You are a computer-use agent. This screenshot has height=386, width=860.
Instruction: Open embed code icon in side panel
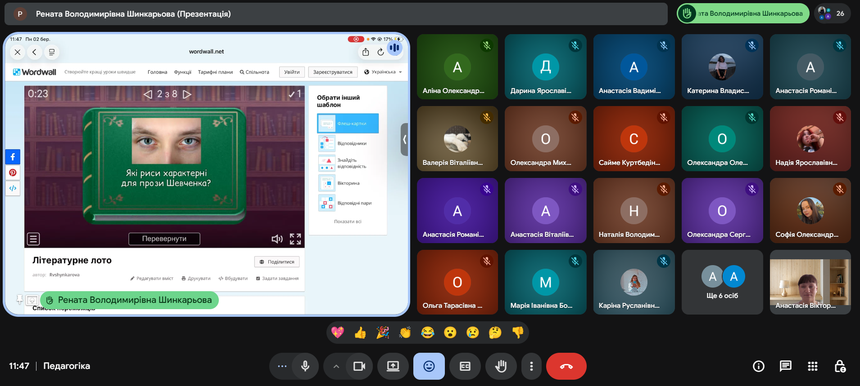click(x=13, y=188)
